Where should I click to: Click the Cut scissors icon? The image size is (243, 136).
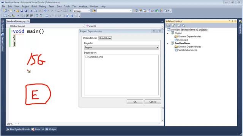click(x=31, y=11)
